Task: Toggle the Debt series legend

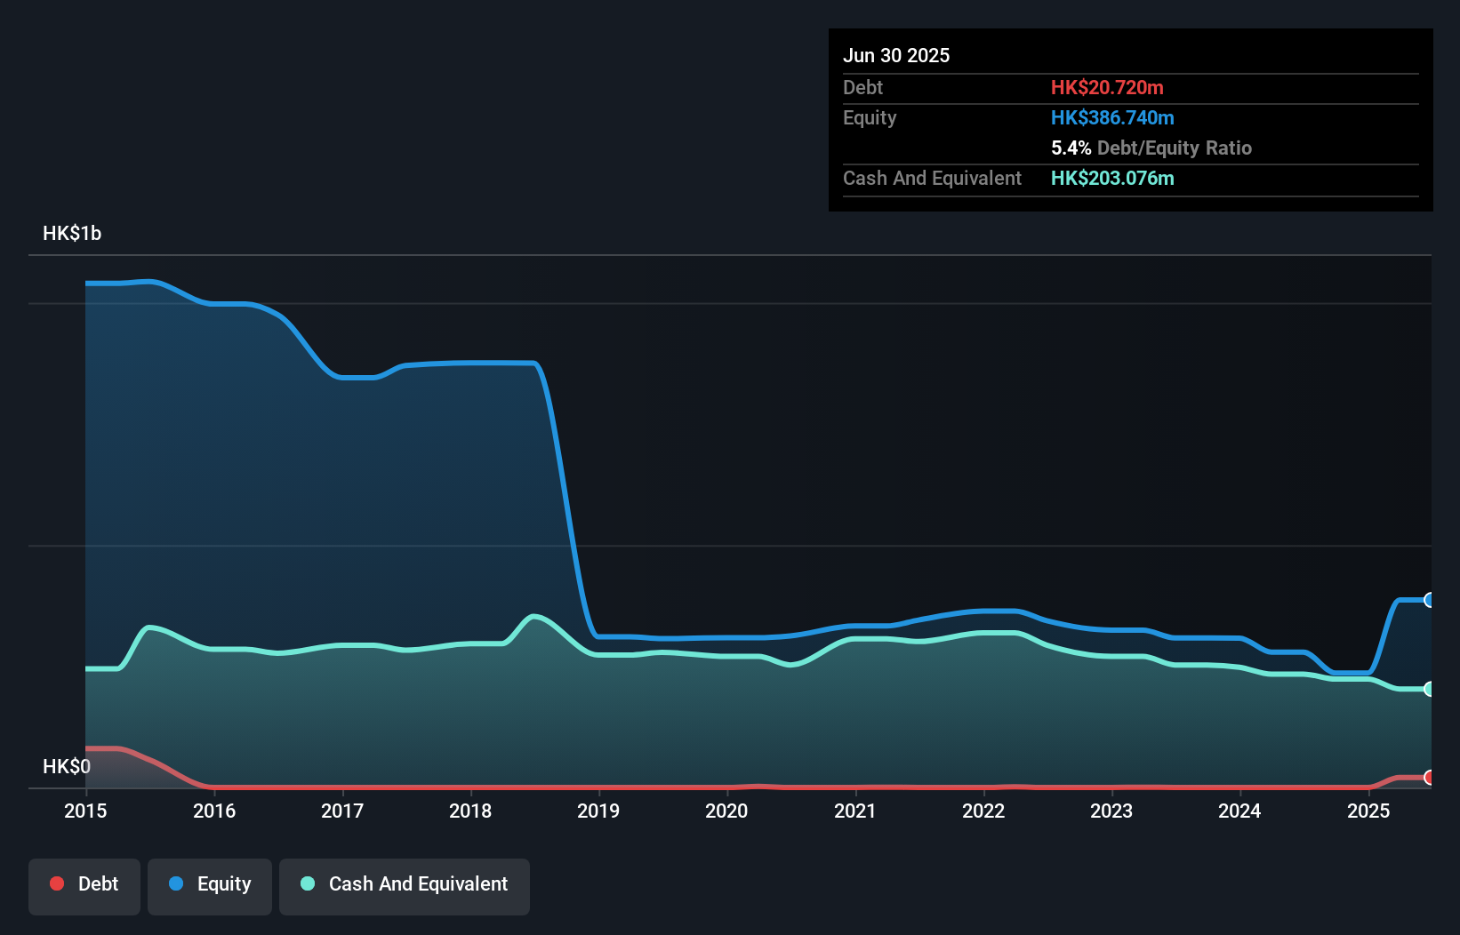Action: [x=84, y=884]
